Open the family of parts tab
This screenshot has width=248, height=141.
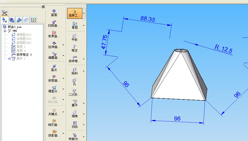click(x=19, y=20)
